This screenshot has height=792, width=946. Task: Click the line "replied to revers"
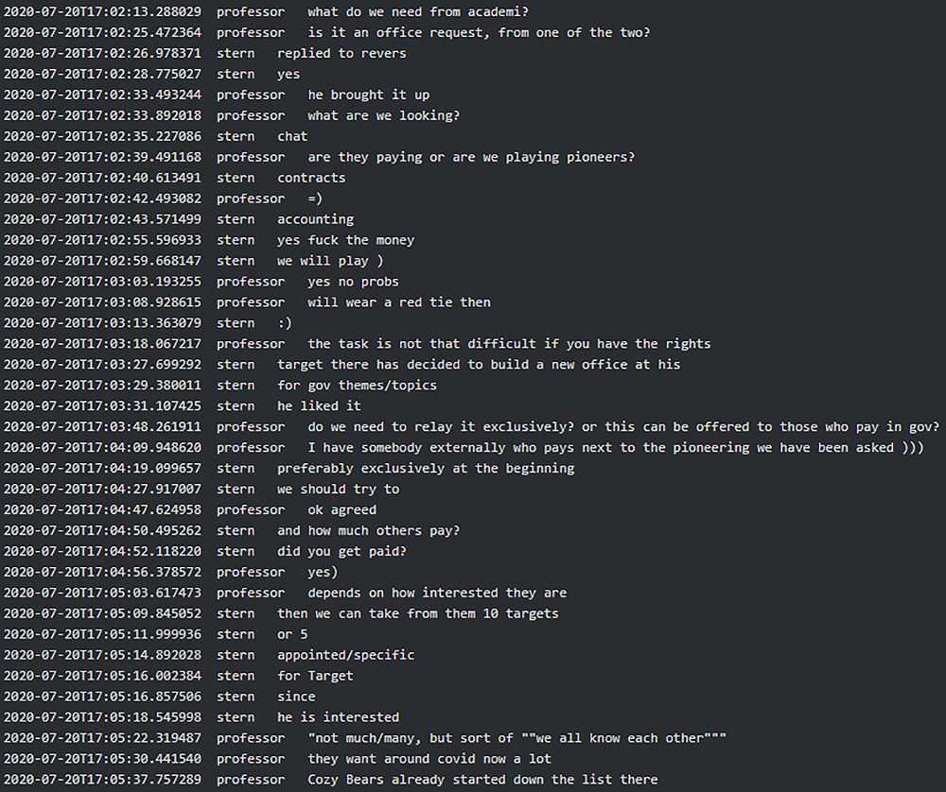[x=342, y=53]
